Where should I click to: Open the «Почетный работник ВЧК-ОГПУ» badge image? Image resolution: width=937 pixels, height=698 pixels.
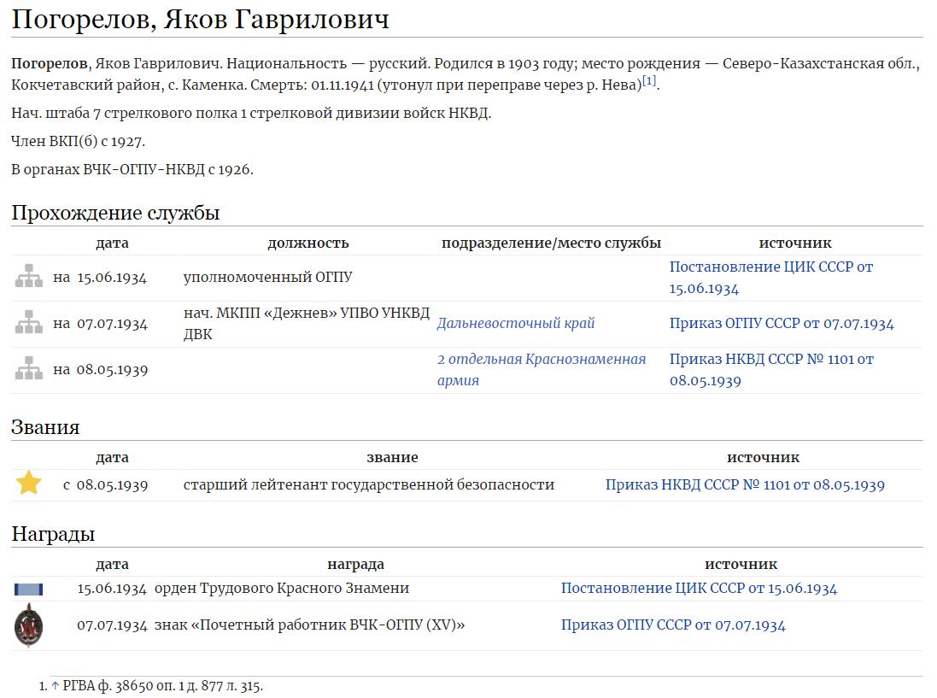(29, 625)
